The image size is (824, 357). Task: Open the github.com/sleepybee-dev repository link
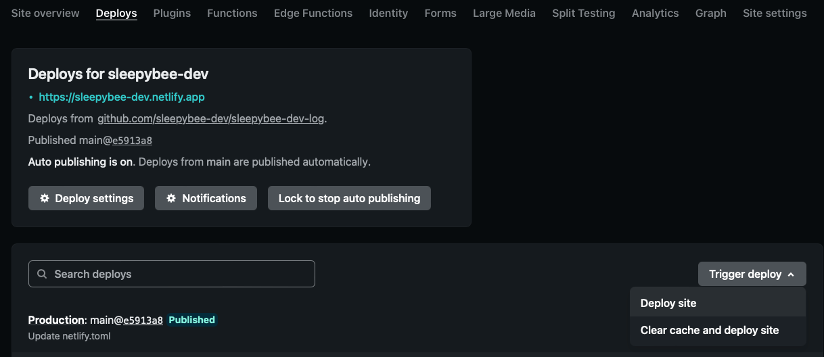(x=211, y=118)
